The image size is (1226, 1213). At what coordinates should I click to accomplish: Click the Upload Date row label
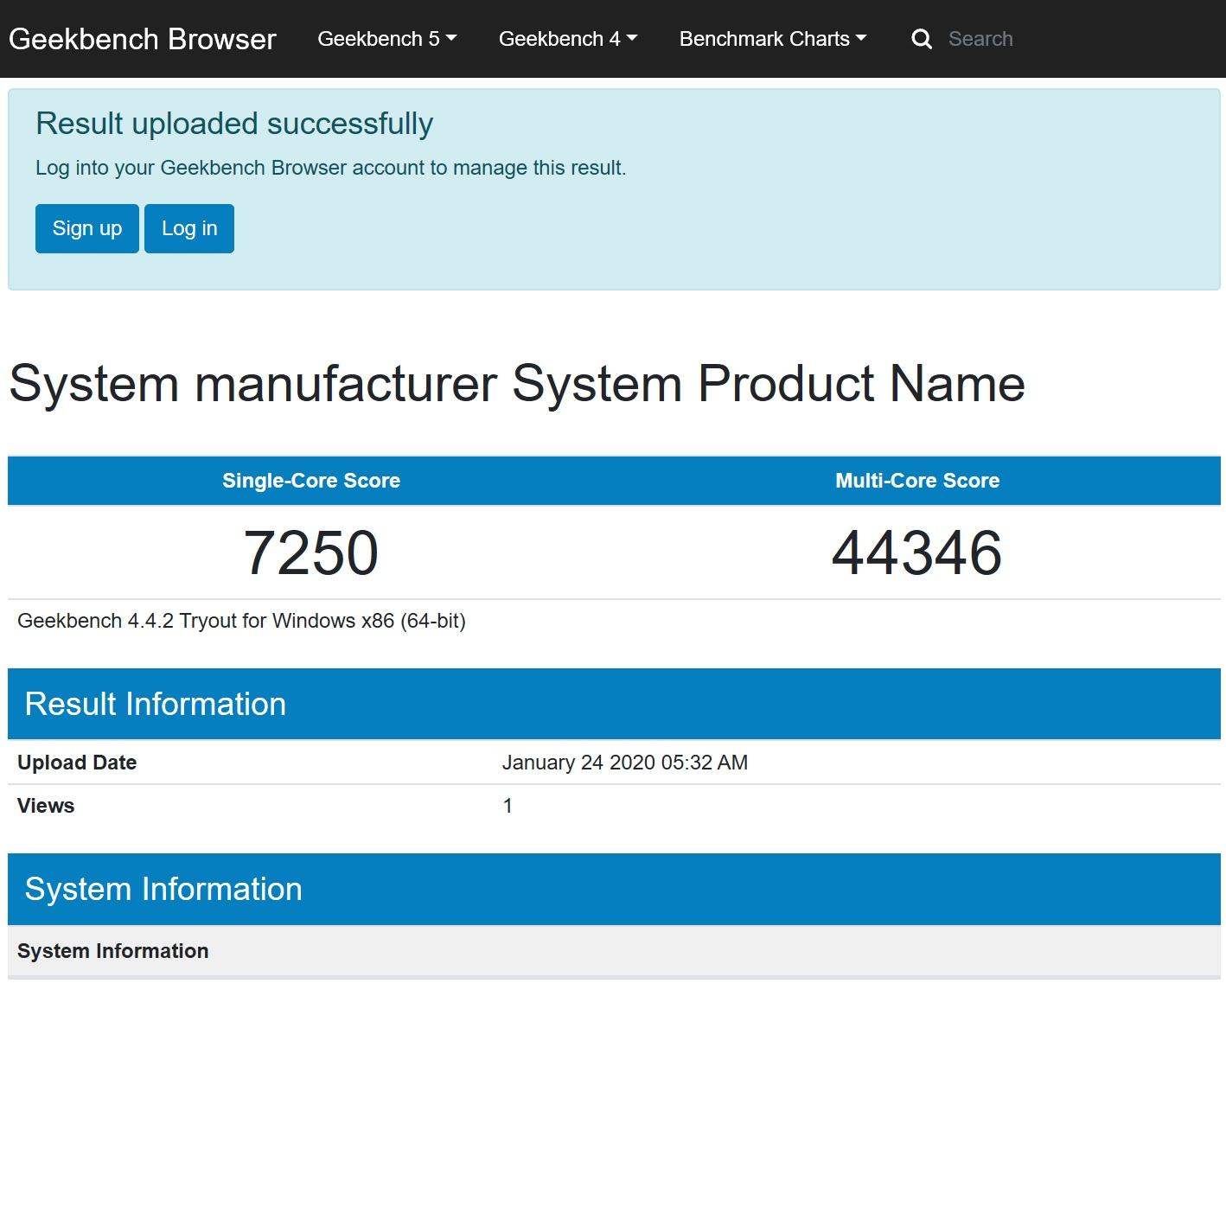coord(77,763)
